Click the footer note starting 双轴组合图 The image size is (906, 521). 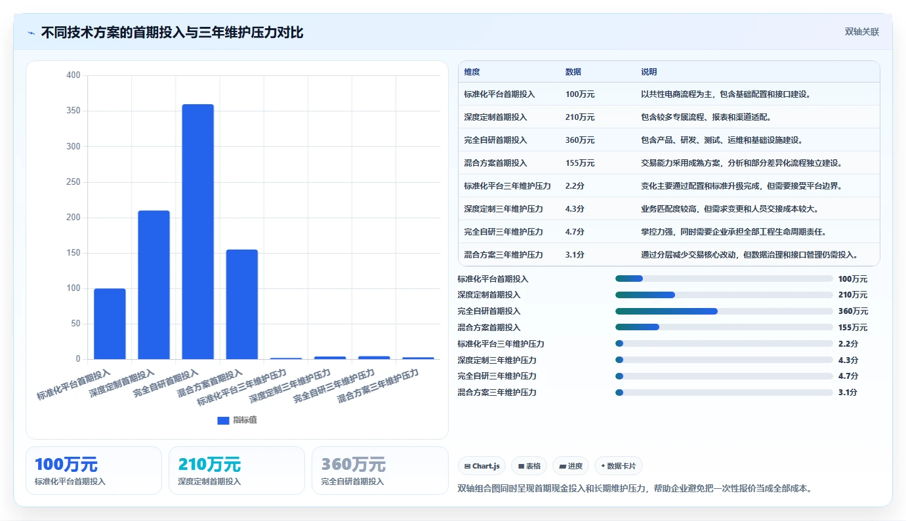pyautogui.click(x=635, y=489)
